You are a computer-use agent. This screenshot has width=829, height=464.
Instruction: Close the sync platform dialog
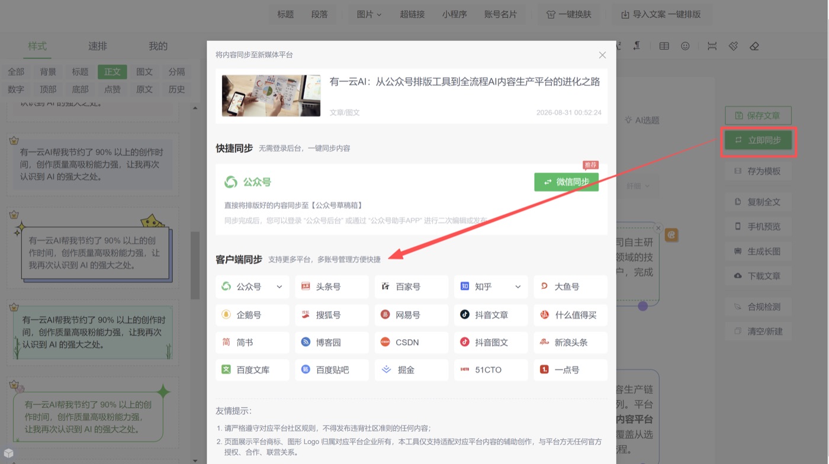point(602,55)
